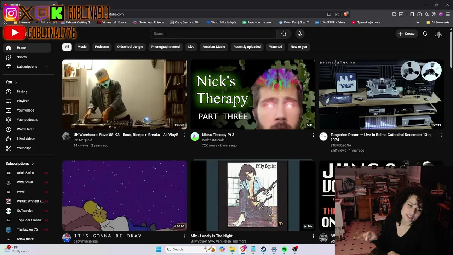453x255 pixels.
Task: Select New to you filter chip
Action: pos(299,47)
